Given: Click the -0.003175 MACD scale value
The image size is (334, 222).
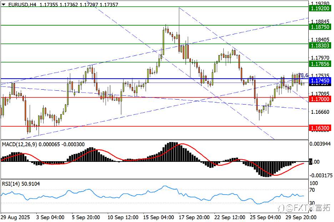Looking at the screenshot, I should [321, 175].
